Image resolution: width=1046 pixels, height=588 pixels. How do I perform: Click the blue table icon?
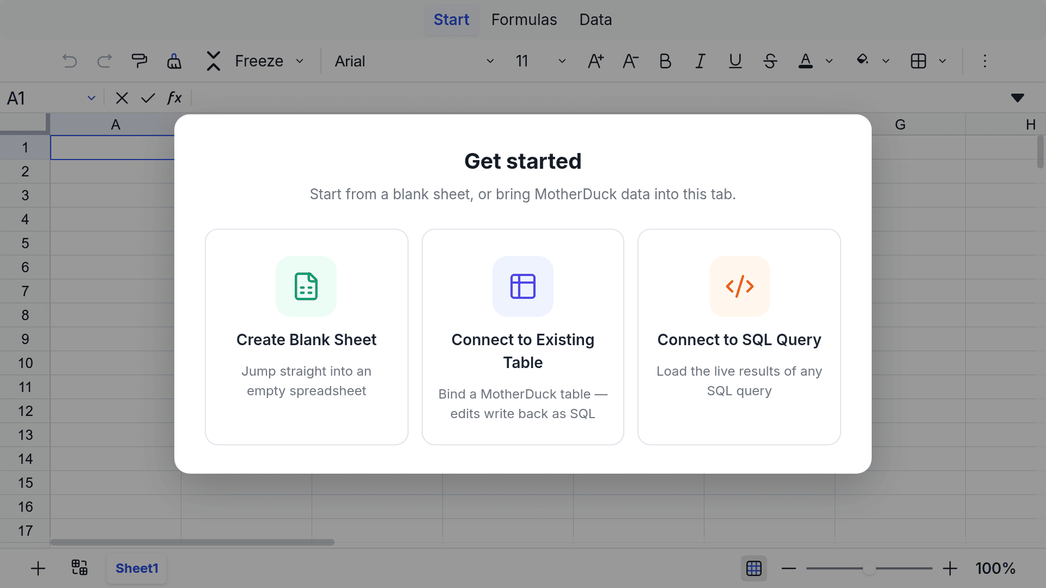click(x=523, y=286)
